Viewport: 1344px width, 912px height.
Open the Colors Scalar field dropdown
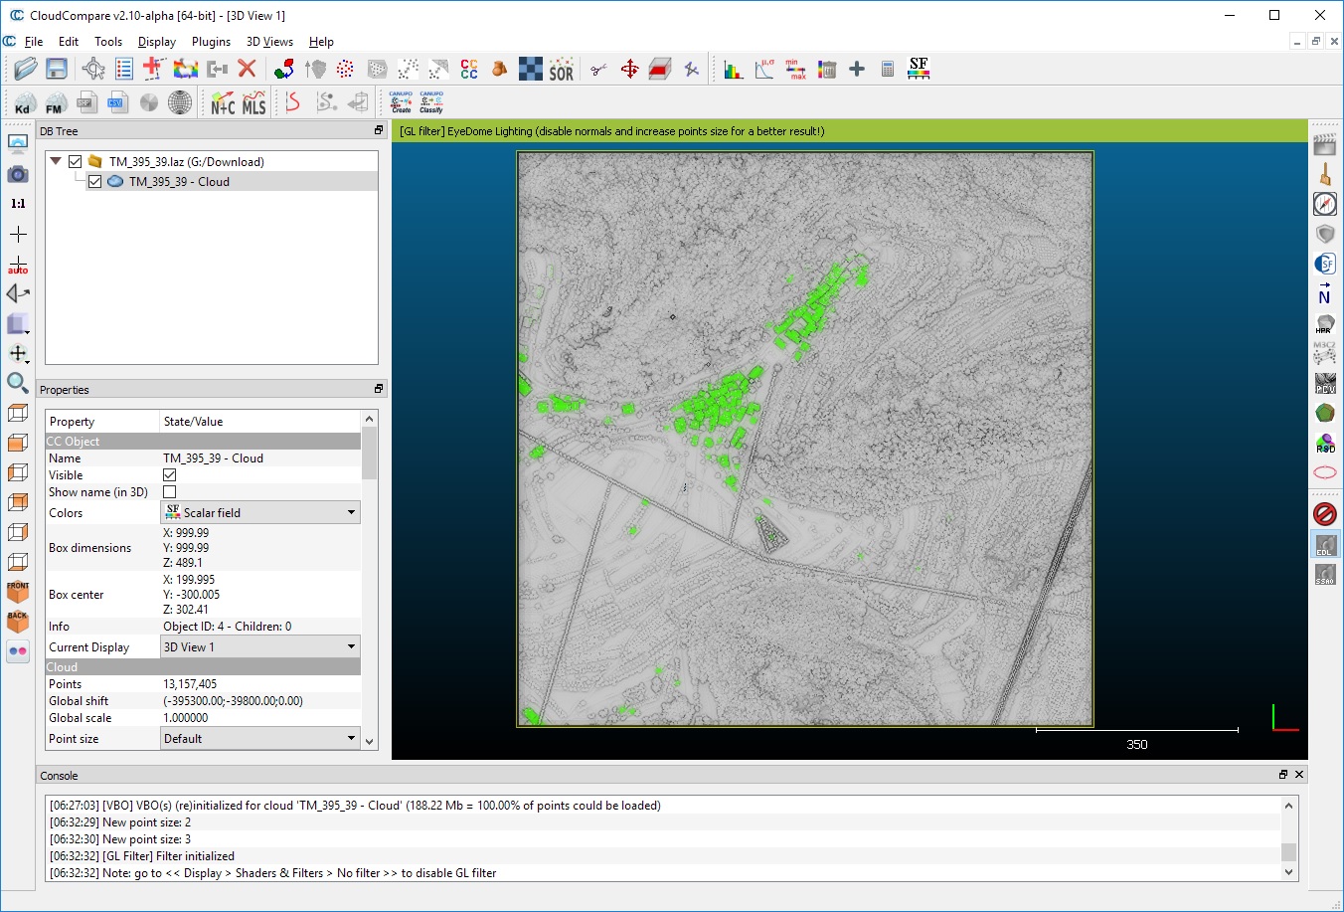[x=260, y=512]
